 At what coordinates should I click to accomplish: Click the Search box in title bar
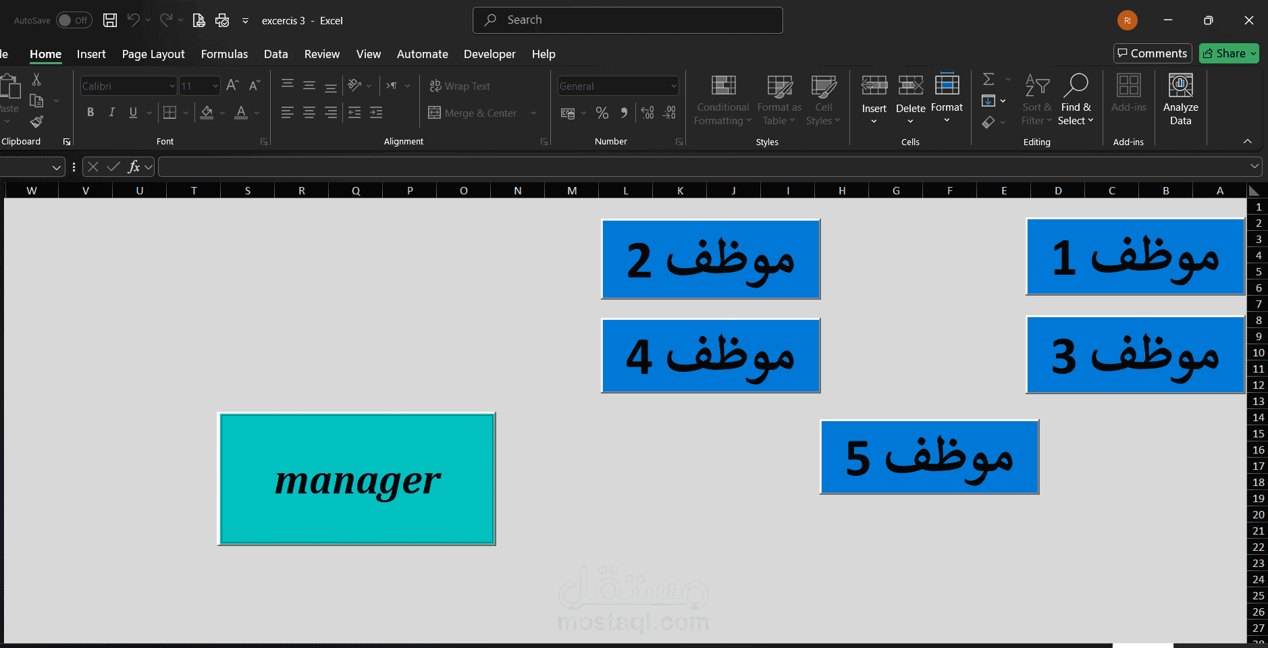[x=628, y=20]
